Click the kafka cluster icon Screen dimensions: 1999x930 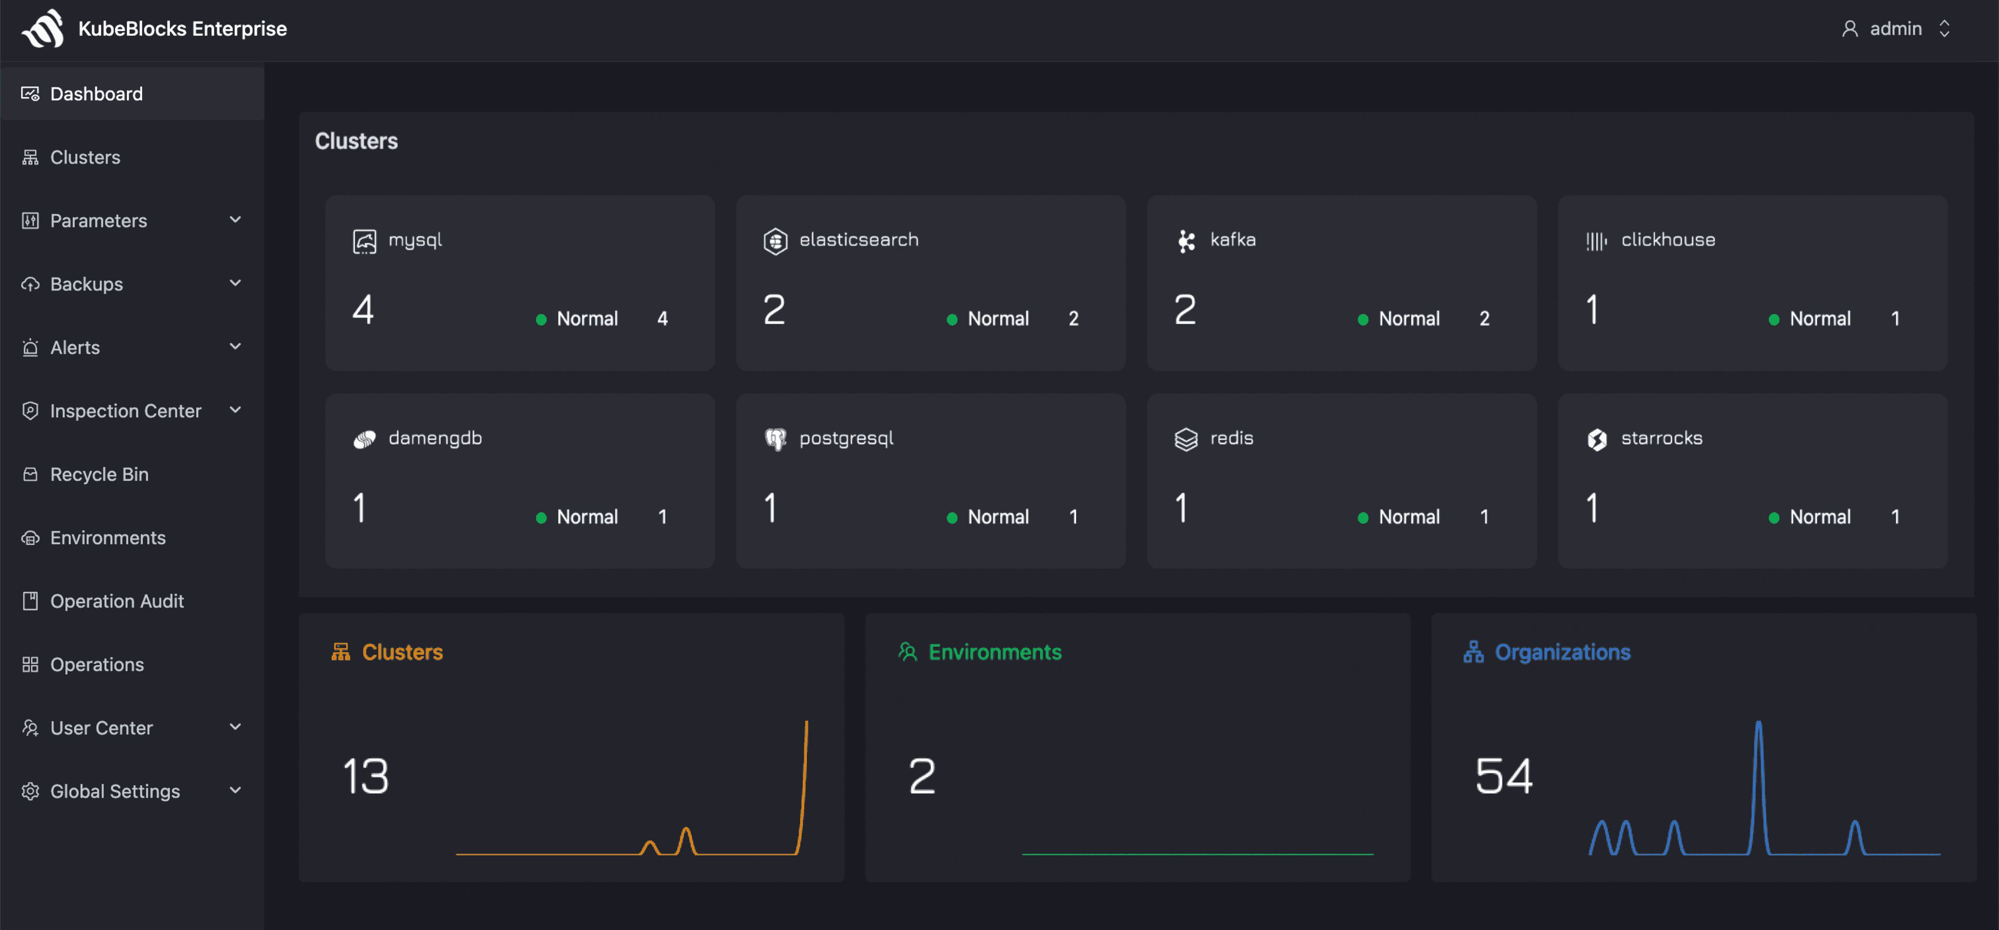(x=1186, y=241)
